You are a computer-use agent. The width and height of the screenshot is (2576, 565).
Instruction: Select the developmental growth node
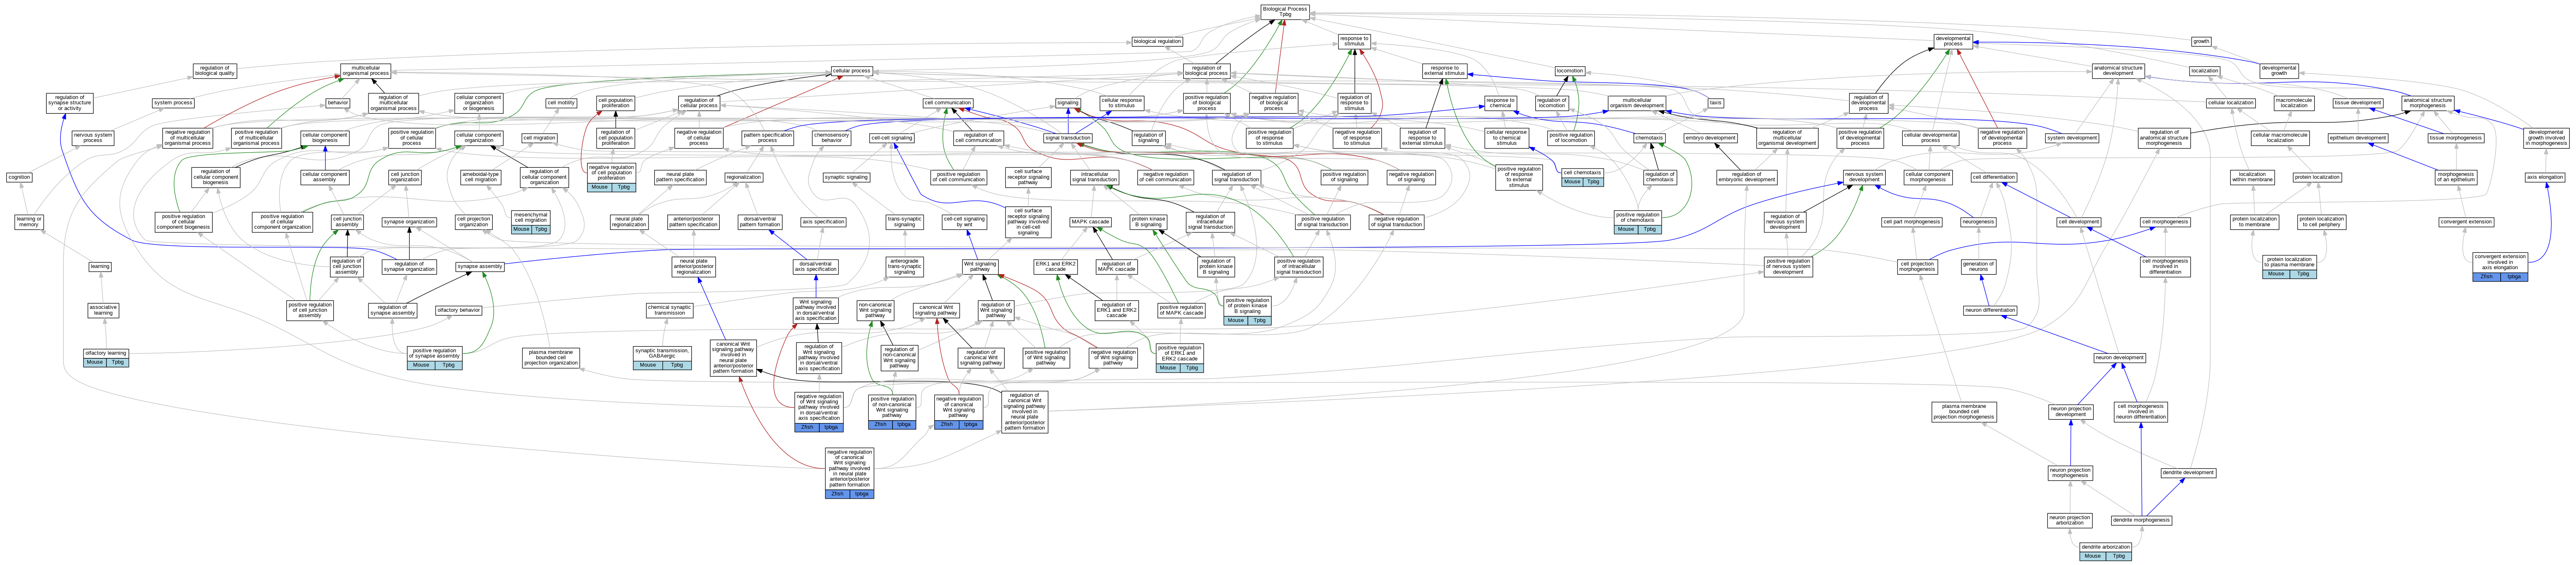[2279, 71]
